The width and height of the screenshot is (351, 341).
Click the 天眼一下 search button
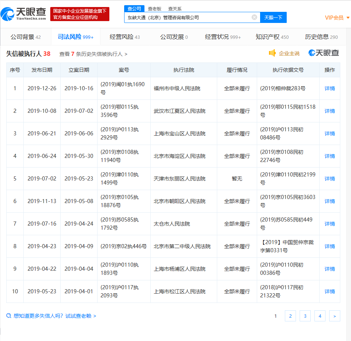coord(273,17)
